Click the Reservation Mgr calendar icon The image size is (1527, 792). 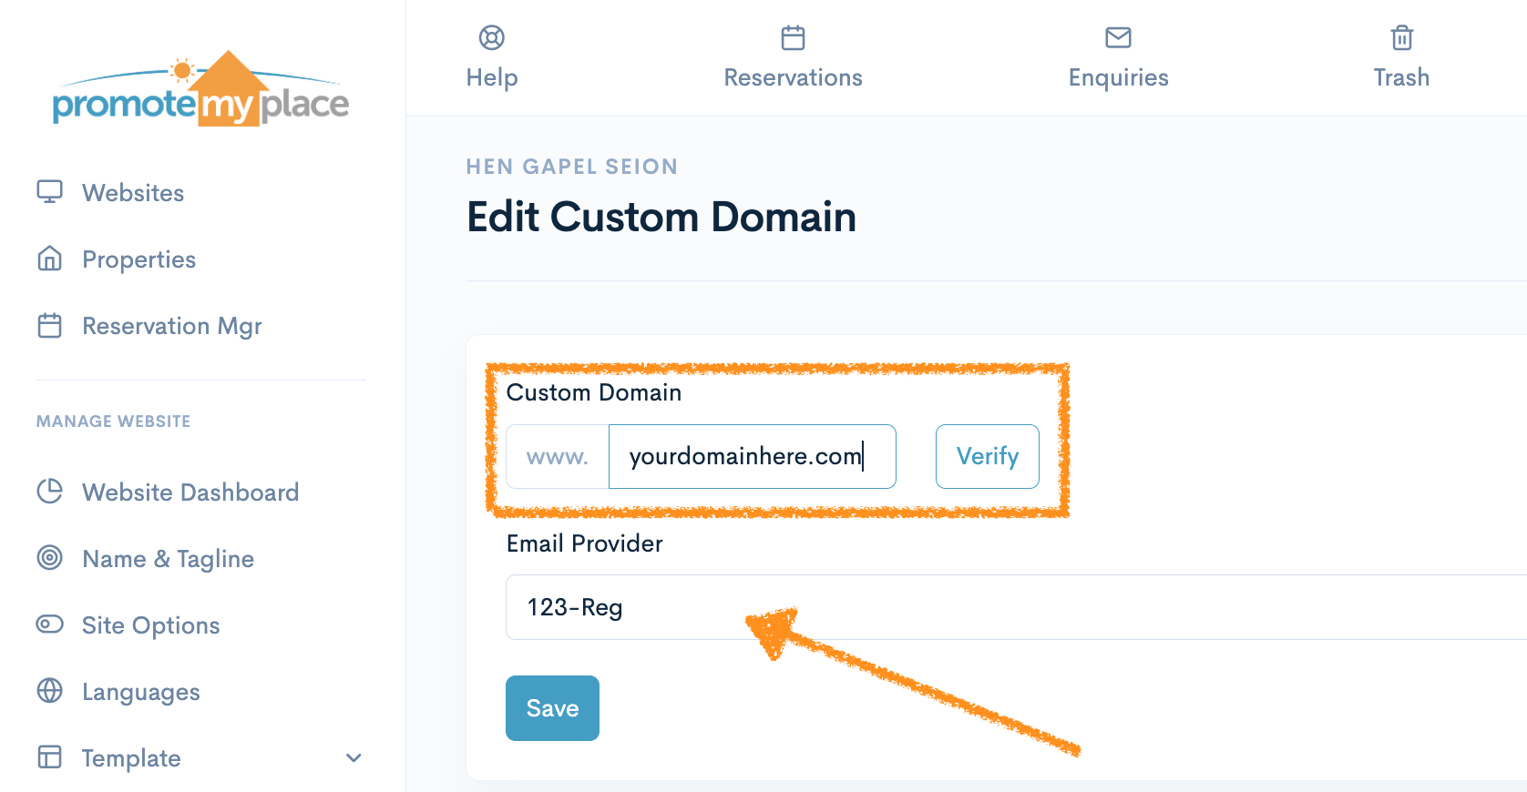click(x=50, y=326)
